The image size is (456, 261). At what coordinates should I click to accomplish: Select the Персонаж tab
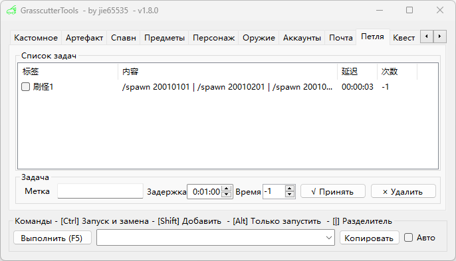213,38
